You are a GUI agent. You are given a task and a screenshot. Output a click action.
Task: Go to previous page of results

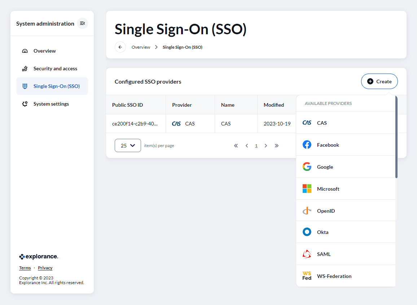[x=247, y=146]
